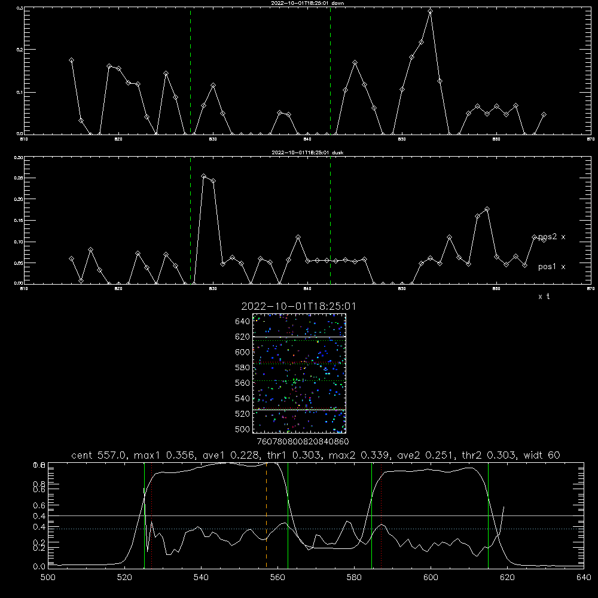Click the timestamp title above the image panel
The width and height of the screenshot is (598, 598).
point(298,307)
